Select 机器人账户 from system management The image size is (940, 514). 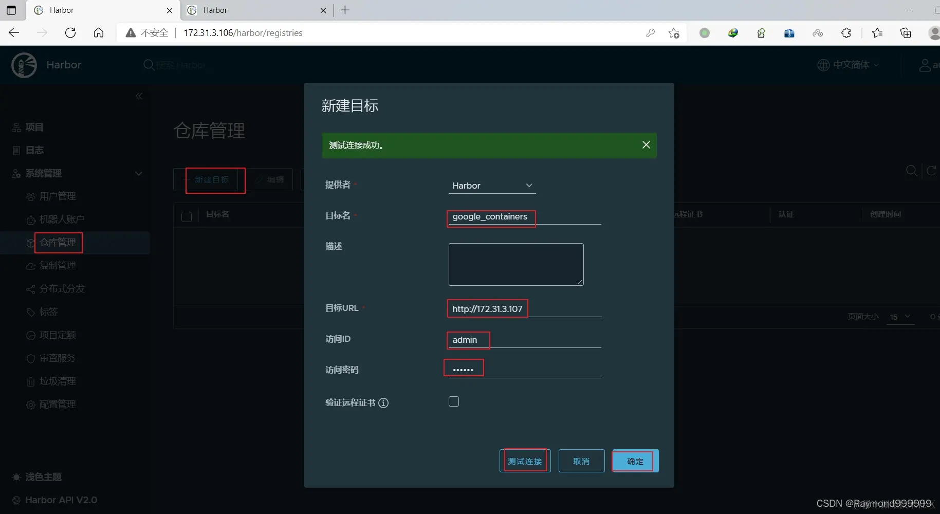click(62, 219)
